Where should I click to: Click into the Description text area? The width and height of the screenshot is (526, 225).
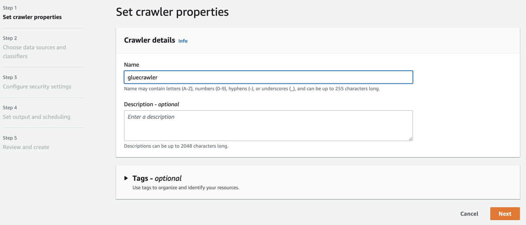pos(268,125)
